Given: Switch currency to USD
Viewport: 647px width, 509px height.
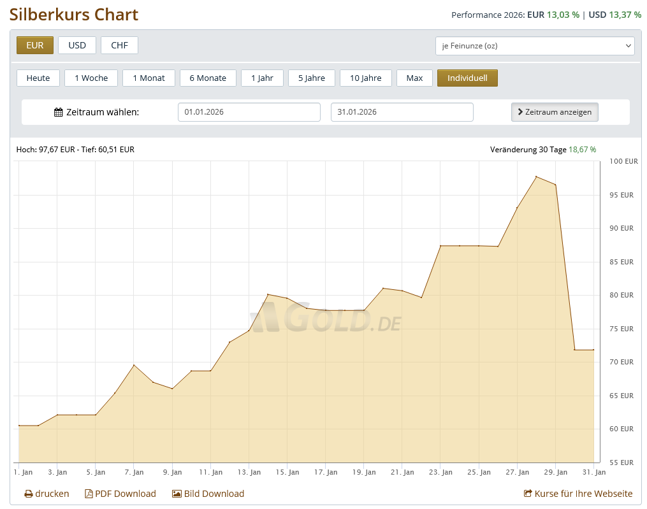Looking at the screenshot, I should pyautogui.click(x=77, y=45).
